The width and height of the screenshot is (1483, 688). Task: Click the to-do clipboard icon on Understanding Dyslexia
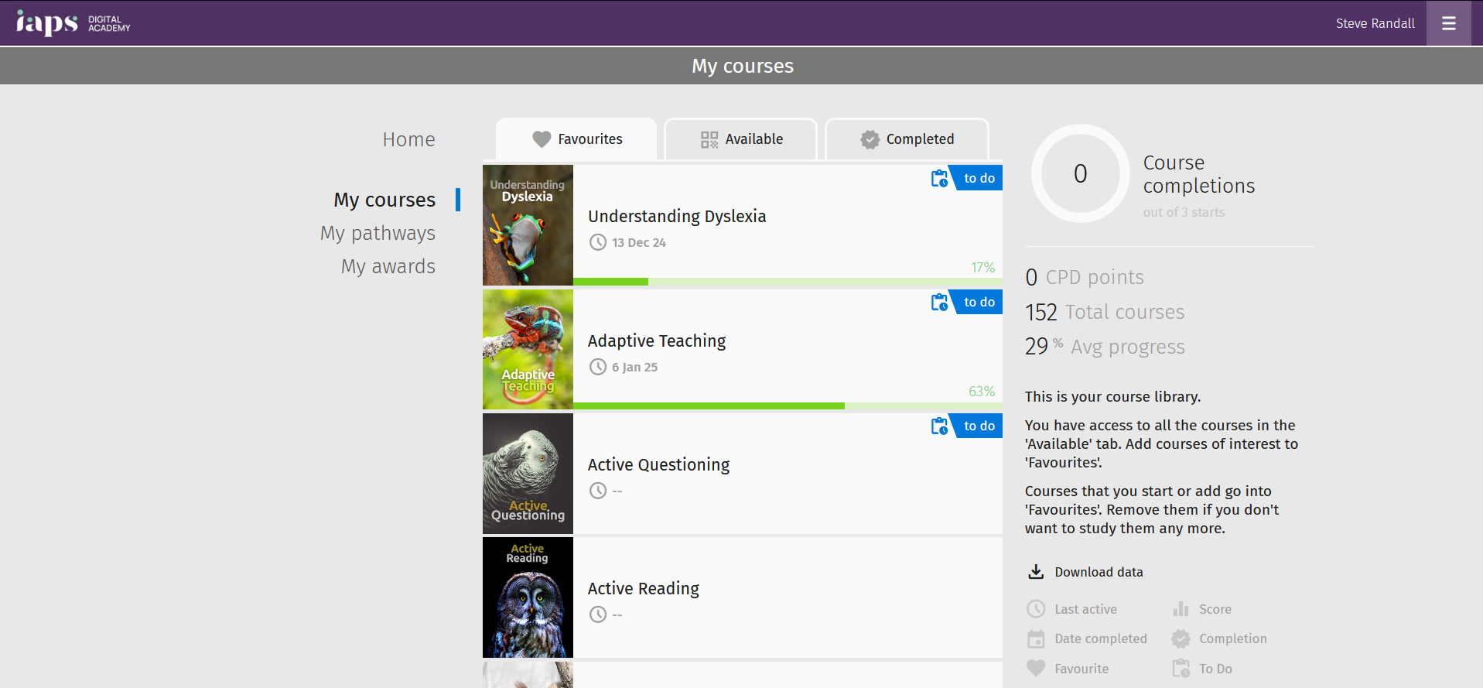(x=939, y=179)
